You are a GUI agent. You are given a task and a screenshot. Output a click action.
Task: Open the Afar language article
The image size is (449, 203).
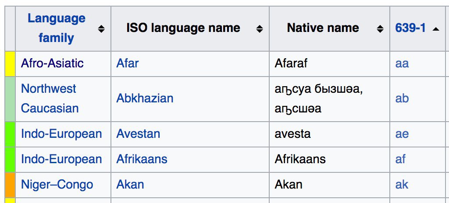click(128, 63)
